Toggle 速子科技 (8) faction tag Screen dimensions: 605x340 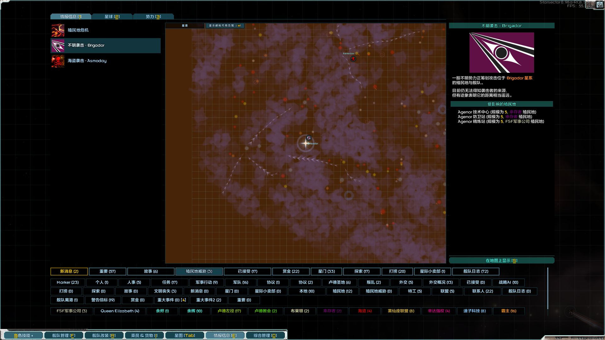[x=475, y=311]
